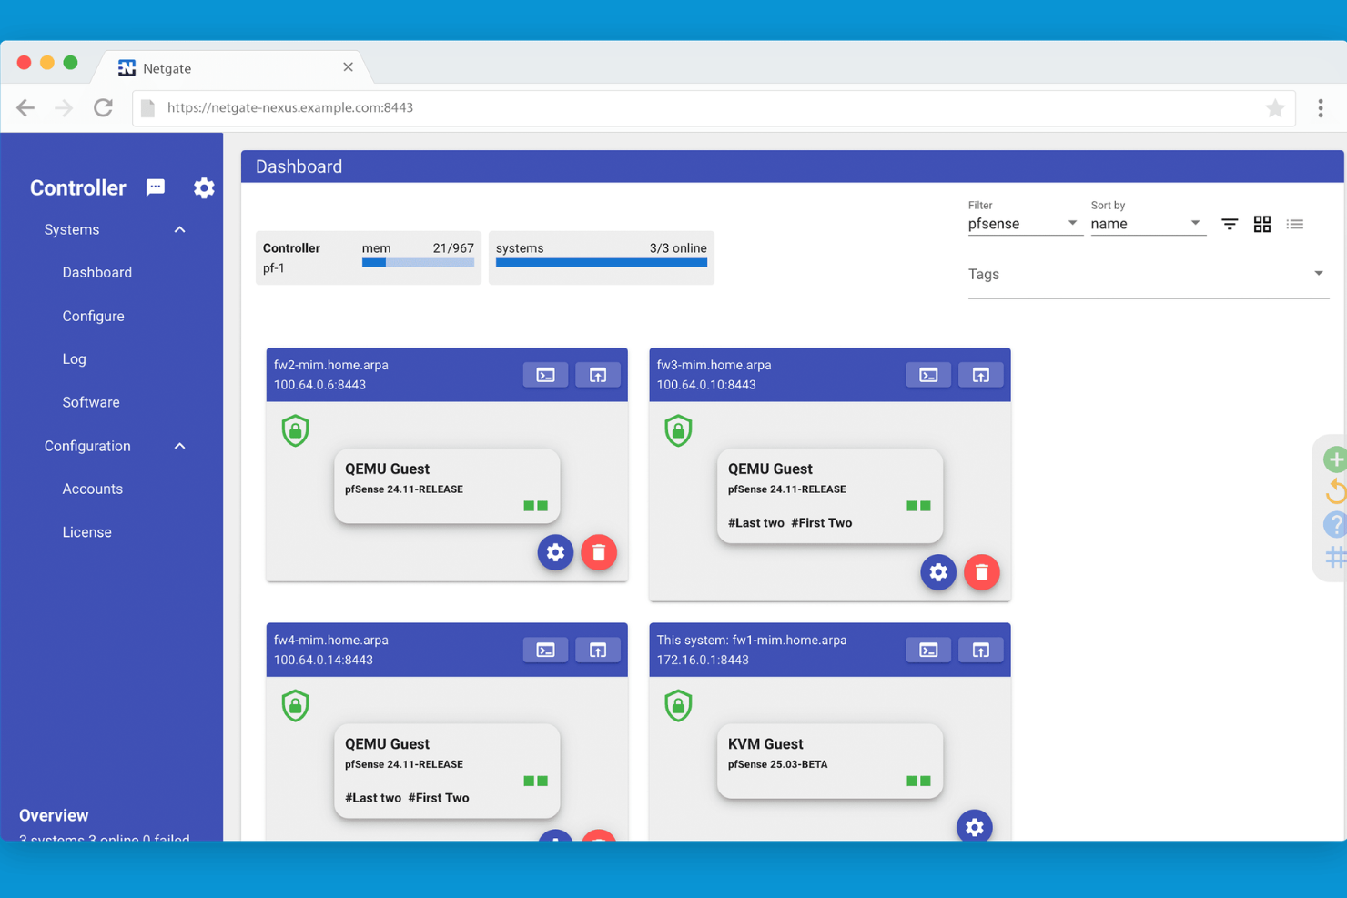This screenshot has width=1347, height=898.
Task: Click settings gear on fw2-mim card
Action: point(555,552)
